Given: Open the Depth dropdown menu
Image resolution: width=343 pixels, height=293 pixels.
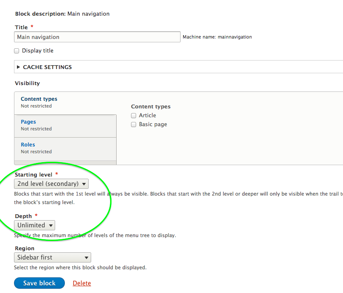Looking at the screenshot, I should pos(34,225).
